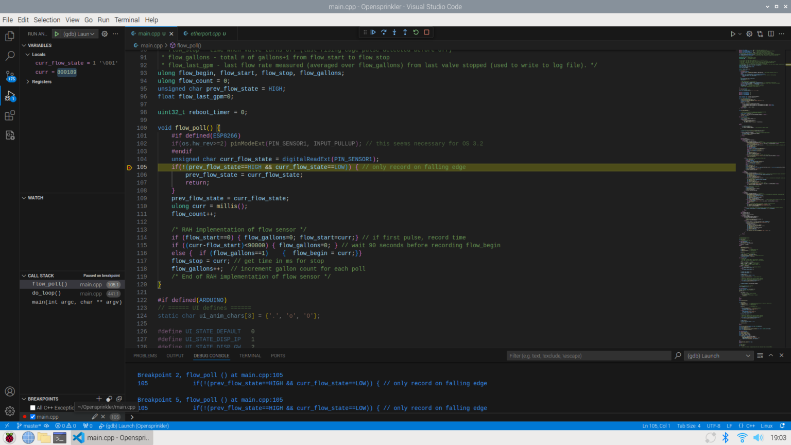791x445 pixels.
Task: Toggle the breakpoint on line 105 gutter
Action: coord(129,167)
